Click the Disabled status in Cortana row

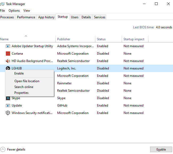tap(103, 54)
